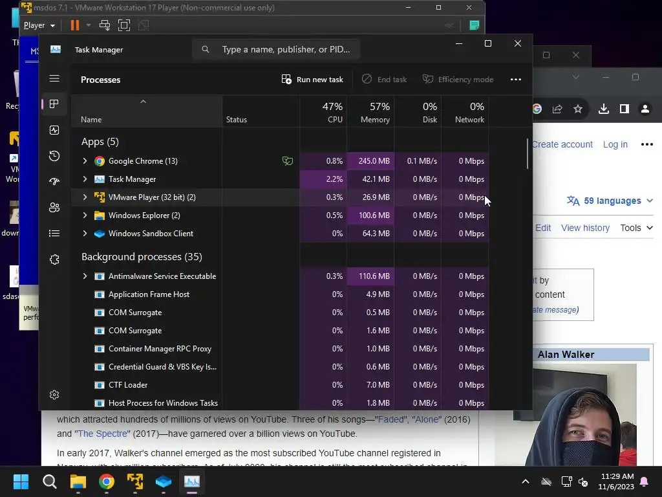Click Chrome efficiency mode leaf icon
This screenshot has height=497, width=662.
(288, 161)
